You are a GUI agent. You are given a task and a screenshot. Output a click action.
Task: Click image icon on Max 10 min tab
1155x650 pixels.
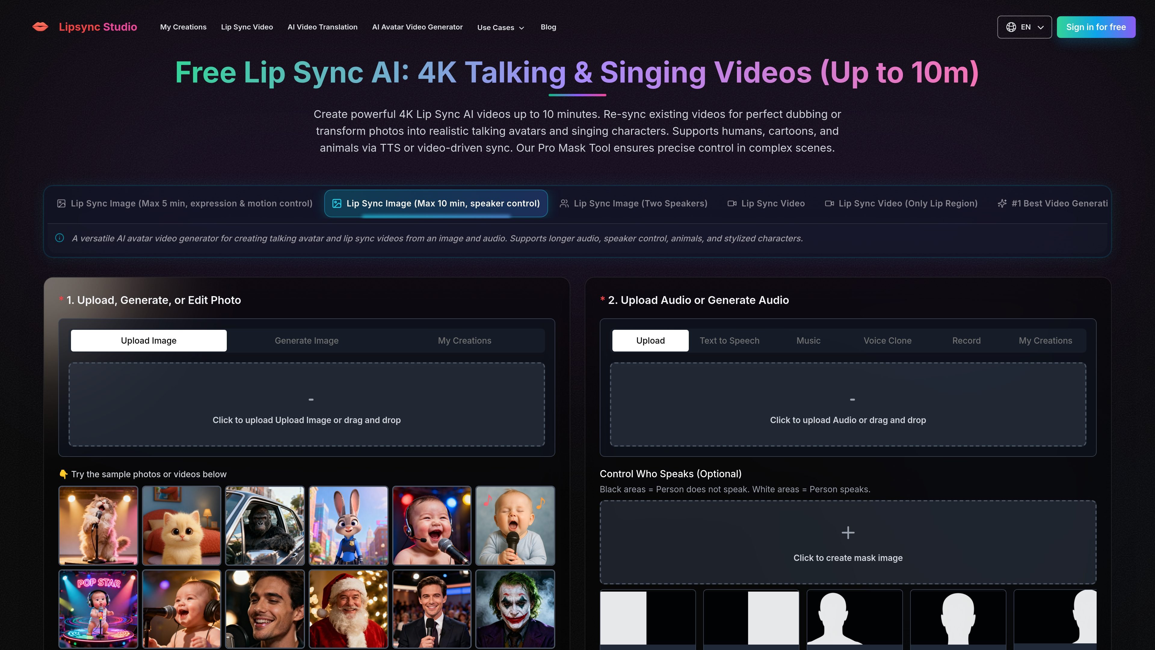coord(337,204)
